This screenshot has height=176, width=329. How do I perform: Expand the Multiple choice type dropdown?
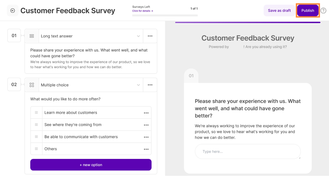coord(139,85)
